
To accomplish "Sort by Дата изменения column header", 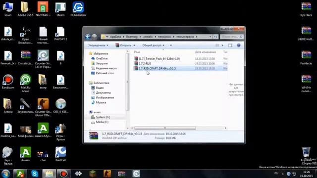I will [205, 52].
